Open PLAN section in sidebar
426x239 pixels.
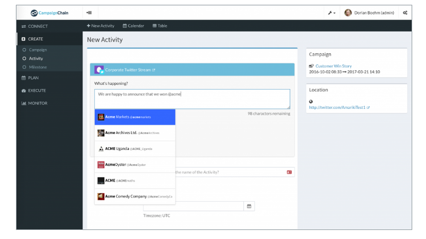(x=49, y=78)
